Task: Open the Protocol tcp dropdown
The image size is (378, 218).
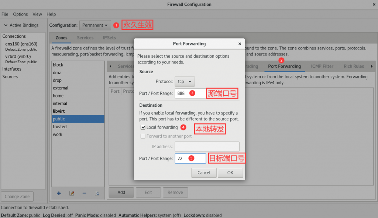Action: click(x=185, y=82)
